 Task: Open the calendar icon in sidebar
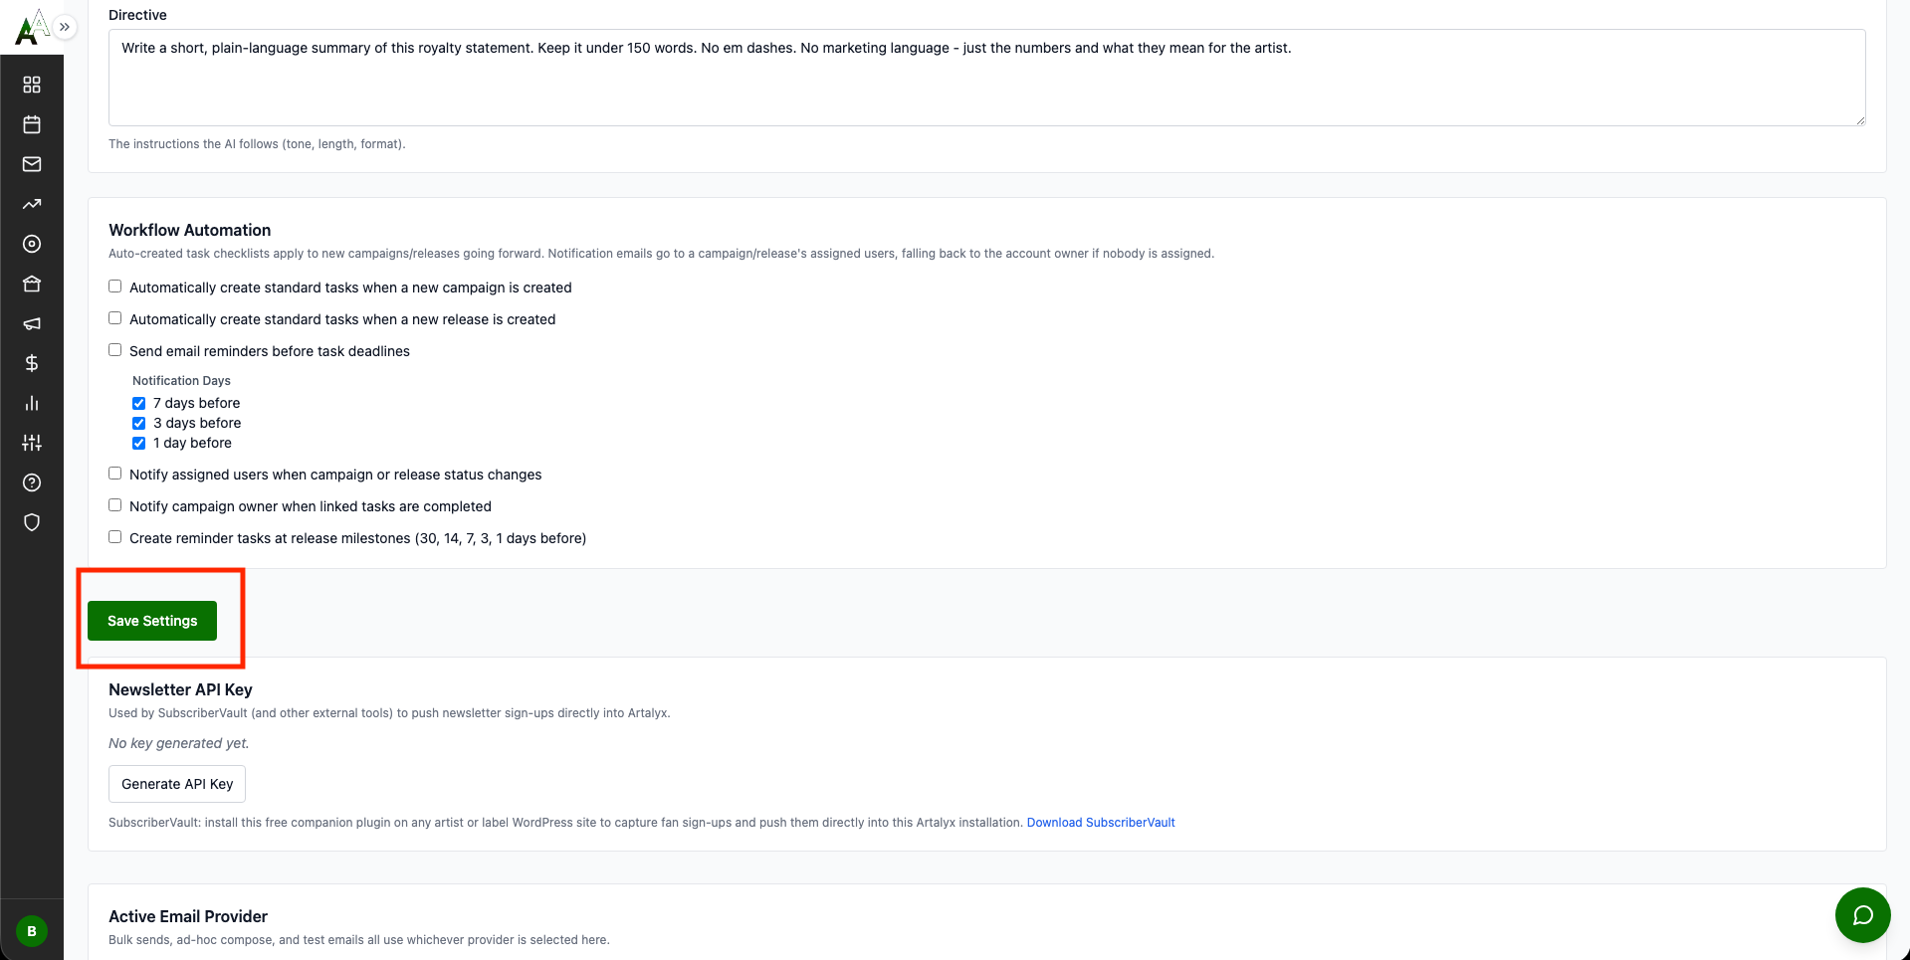[x=32, y=124]
